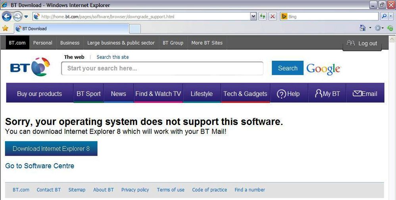This screenshot has height=200, width=396.
Task: Click the BT.com footer link
Action: click(21, 190)
